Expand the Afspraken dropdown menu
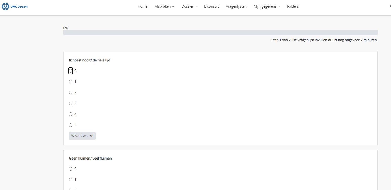391x190 pixels. (164, 6)
